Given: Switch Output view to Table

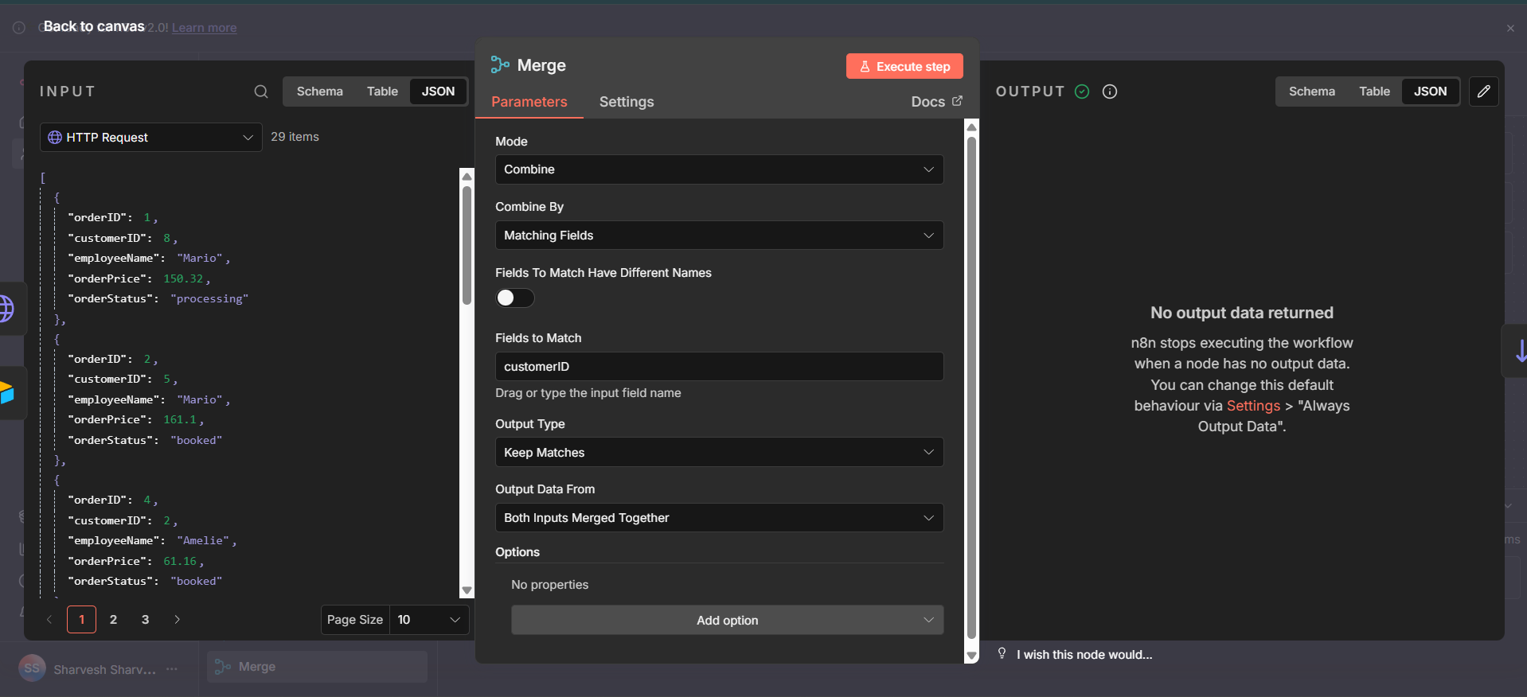Looking at the screenshot, I should click(1373, 92).
